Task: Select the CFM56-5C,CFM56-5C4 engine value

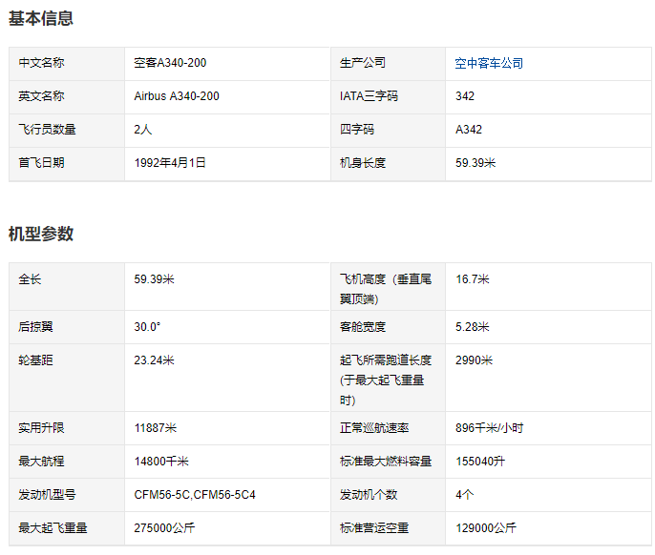Action: tap(195, 495)
